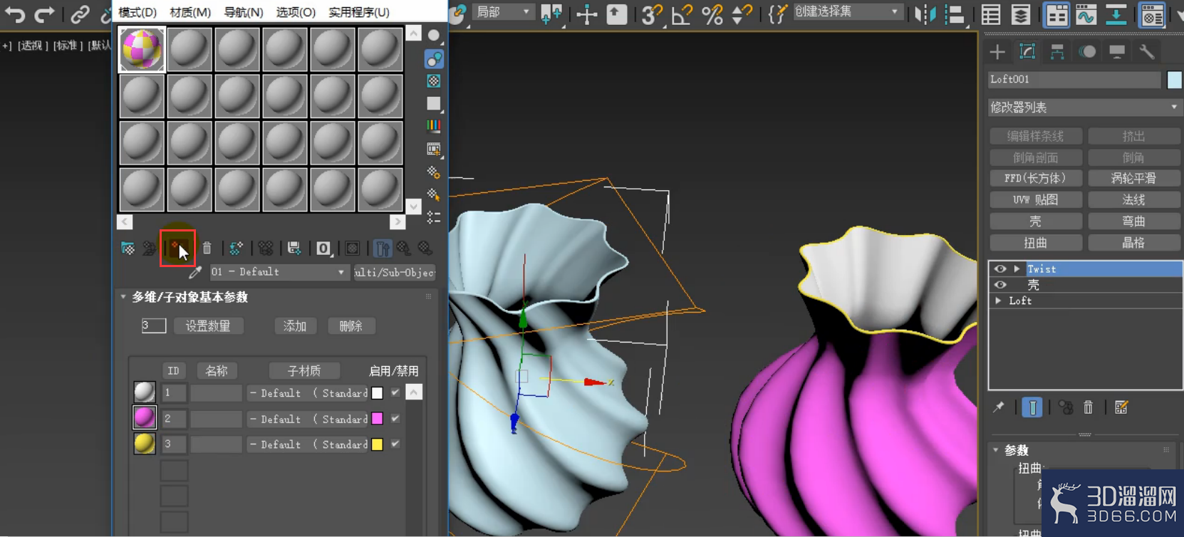Click Loft001 object color swatch
The image size is (1184, 537).
click(1174, 80)
